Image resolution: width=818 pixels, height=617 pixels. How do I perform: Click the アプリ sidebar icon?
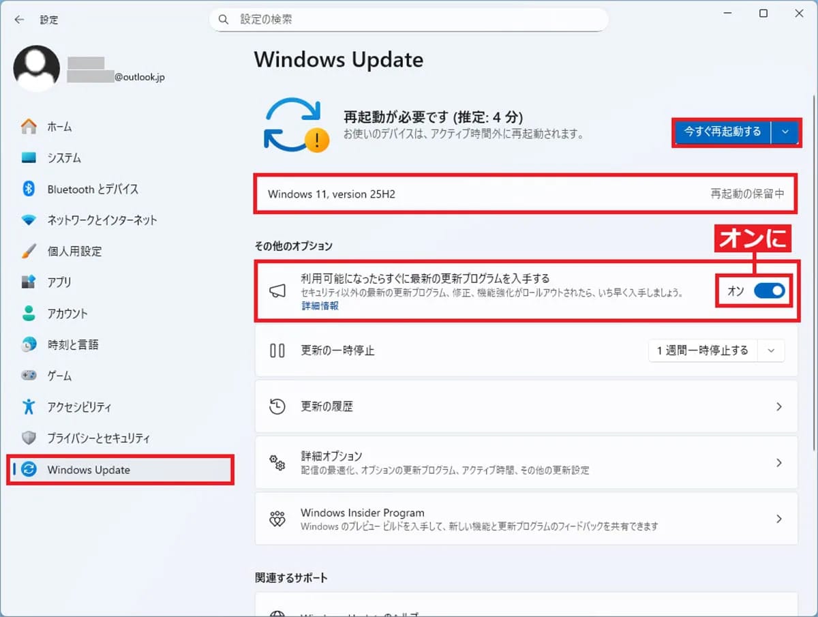click(29, 282)
